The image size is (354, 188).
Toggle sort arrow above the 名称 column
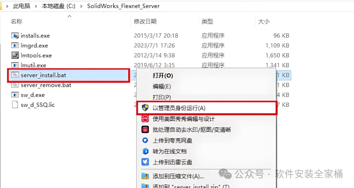tap(69, 16)
